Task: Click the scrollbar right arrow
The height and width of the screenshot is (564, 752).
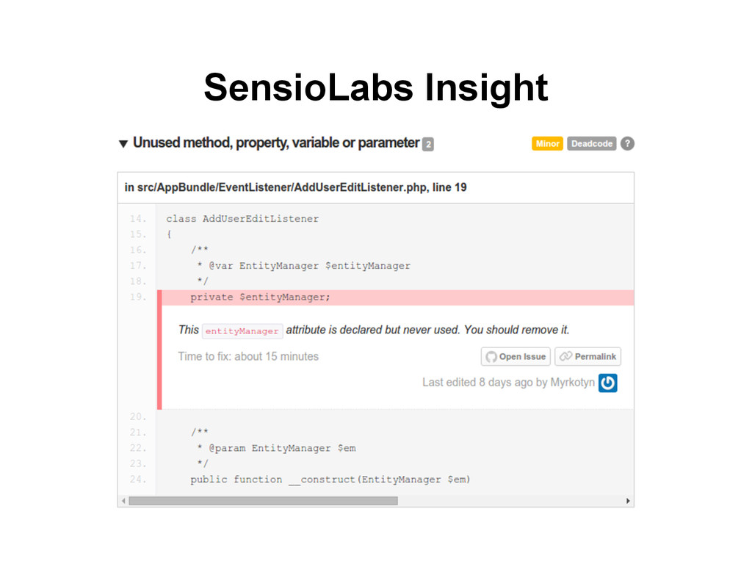Action: [x=628, y=501]
